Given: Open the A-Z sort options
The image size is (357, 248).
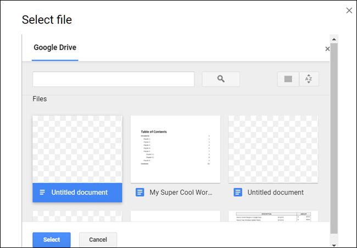Looking at the screenshot, I should click(309, 79).
